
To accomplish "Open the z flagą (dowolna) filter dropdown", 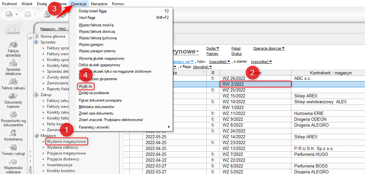I will tap(202, 67).
